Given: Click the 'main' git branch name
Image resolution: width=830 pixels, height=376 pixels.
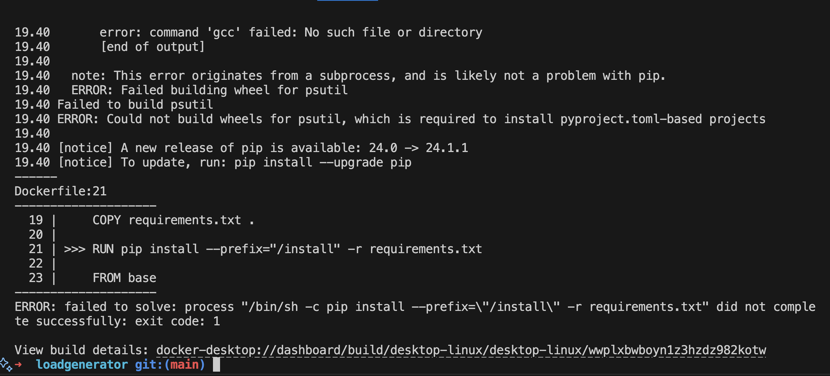Looking at the screenshot, I should (185, 364).
